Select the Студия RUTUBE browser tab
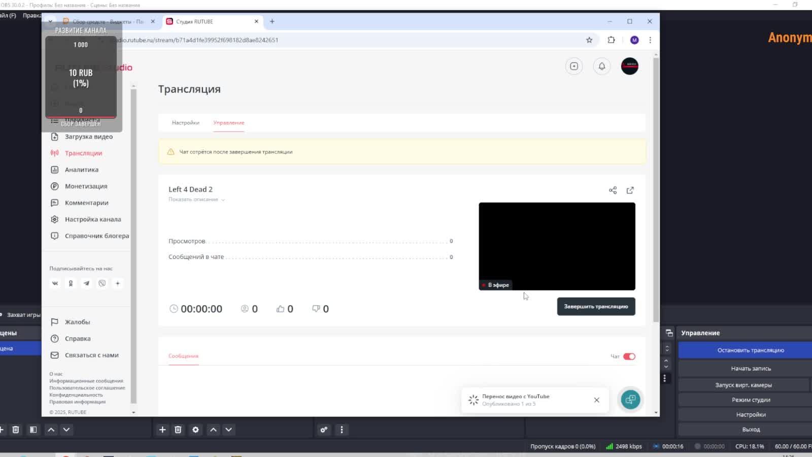This screenshot has height=457, width=812. coord(212,21)
